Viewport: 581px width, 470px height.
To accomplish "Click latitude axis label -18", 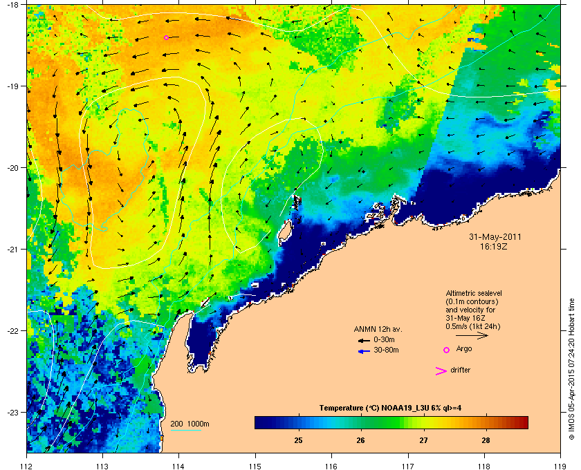I will (13, 4).
